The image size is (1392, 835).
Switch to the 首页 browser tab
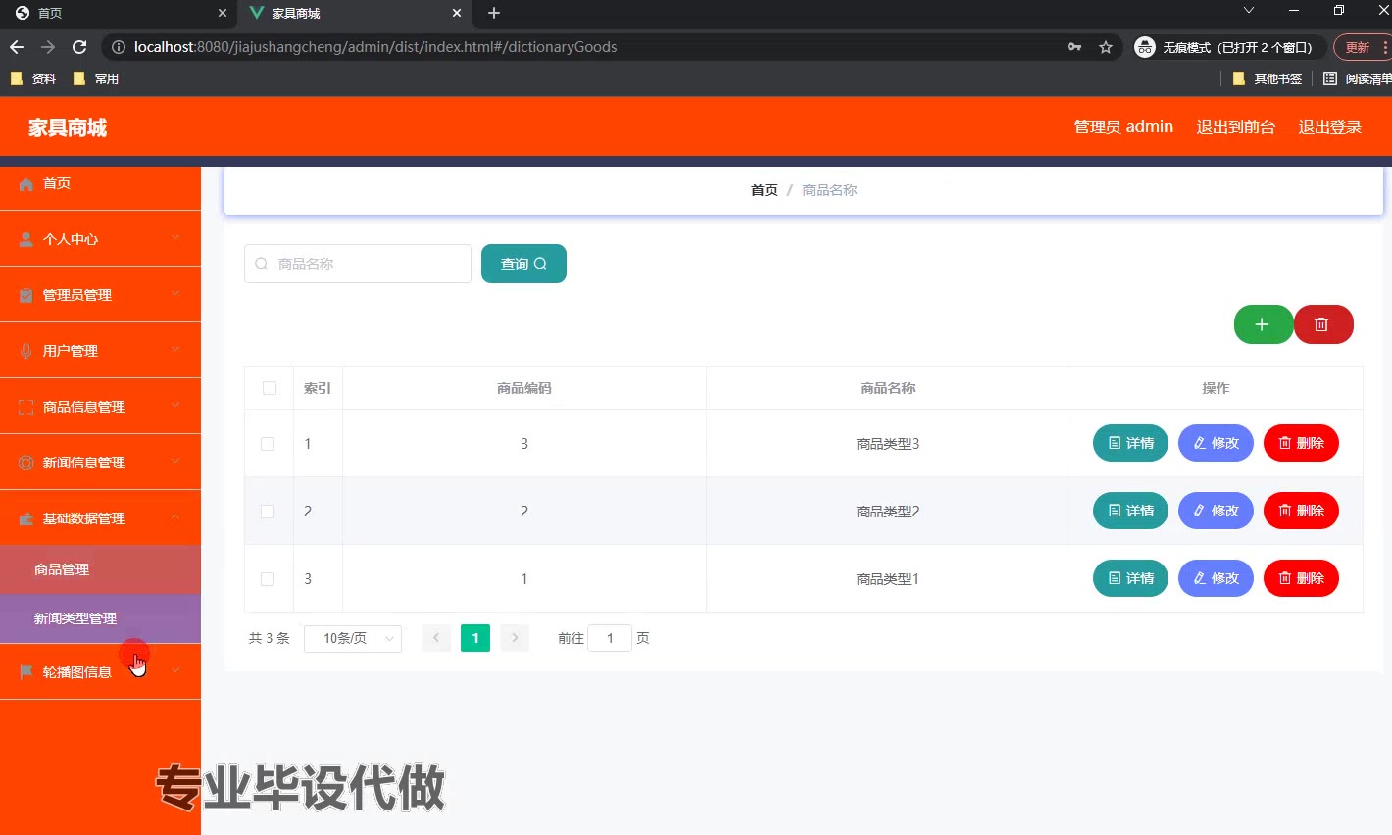(x=119, y=13)
